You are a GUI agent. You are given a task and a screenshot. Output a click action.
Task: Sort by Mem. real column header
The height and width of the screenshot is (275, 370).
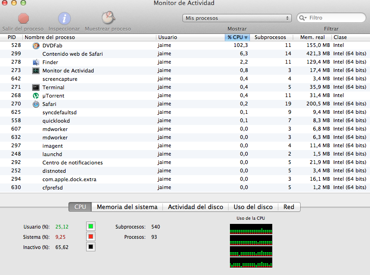312,37
